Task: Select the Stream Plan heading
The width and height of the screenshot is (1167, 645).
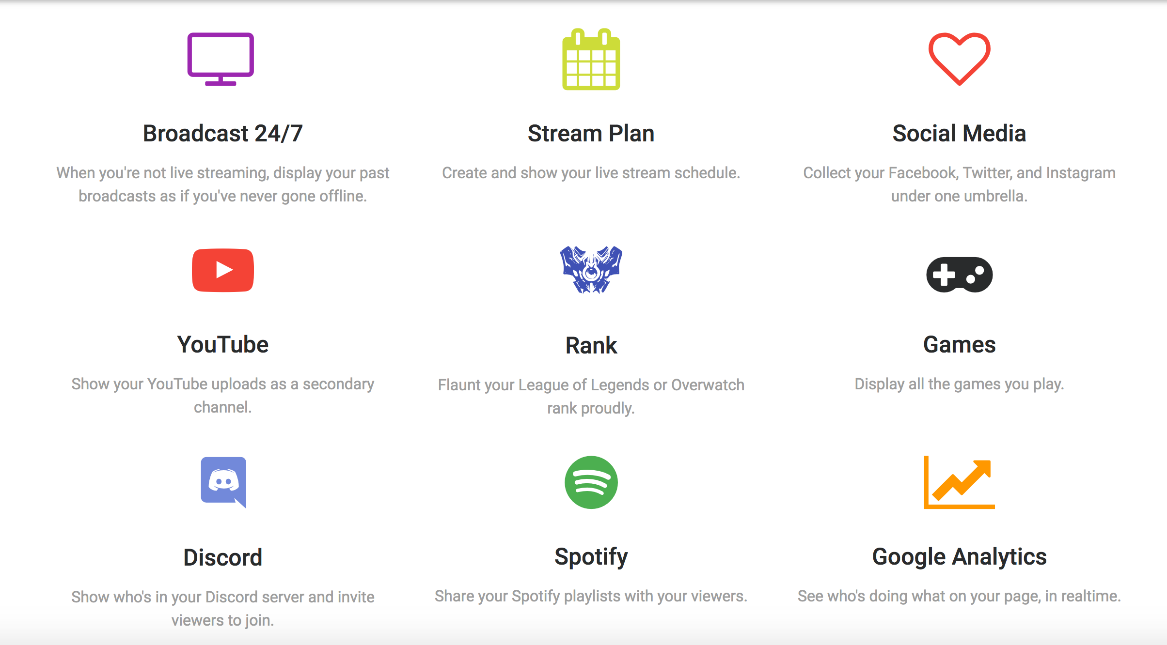Action: [591, 133]
